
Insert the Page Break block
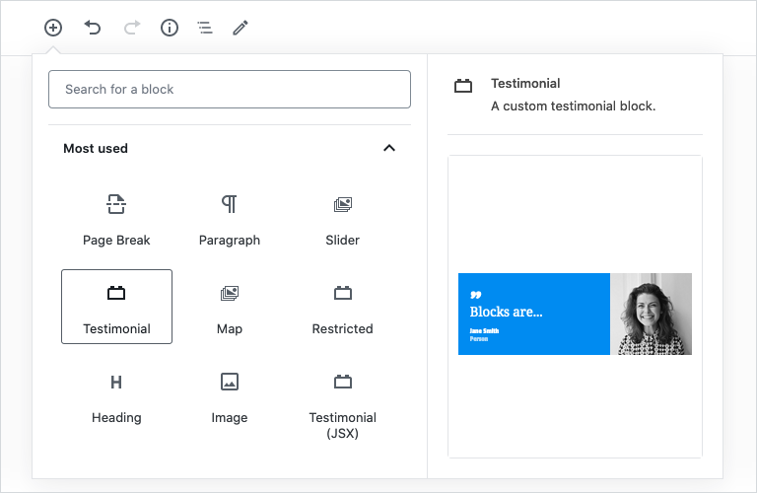pos(116,218)
